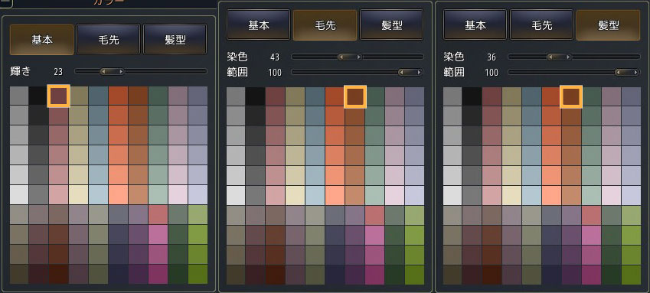Image resolution: width=650 pixels, height=293 pixels.
Task: Select the top-row orange-red swatch in the left panel
Action: click(118, 96)
